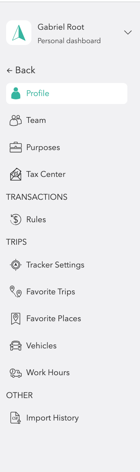
Task: Click the Vehicles car icon
Action: coord(16,345)
